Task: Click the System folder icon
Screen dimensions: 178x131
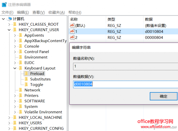Action: [x=21, y=106]
